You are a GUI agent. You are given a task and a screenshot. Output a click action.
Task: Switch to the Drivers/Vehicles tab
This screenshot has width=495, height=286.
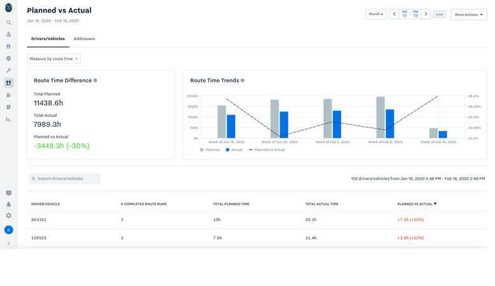point(48,38)
